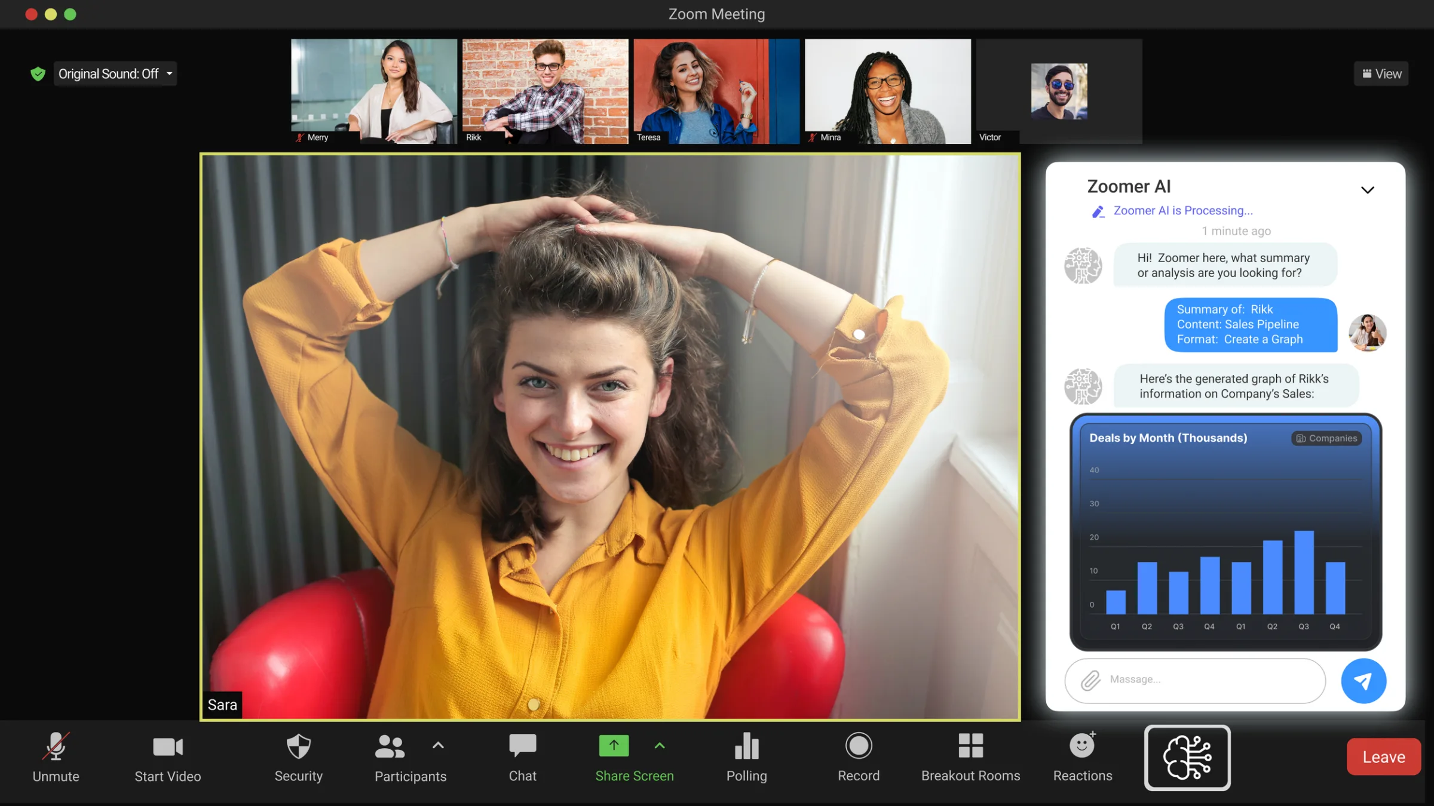The height and width of the screenshot is (806, 1434).
Task: Click the macOS green fullscreen window button
Action: tap(70, 14)
